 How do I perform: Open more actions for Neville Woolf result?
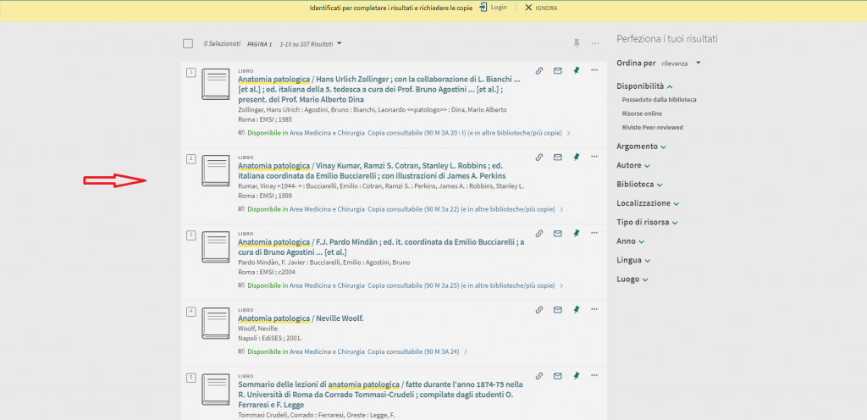[594, 309]
